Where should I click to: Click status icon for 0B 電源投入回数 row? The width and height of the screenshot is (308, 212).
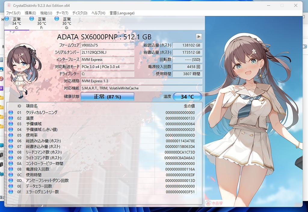point(11,169)
